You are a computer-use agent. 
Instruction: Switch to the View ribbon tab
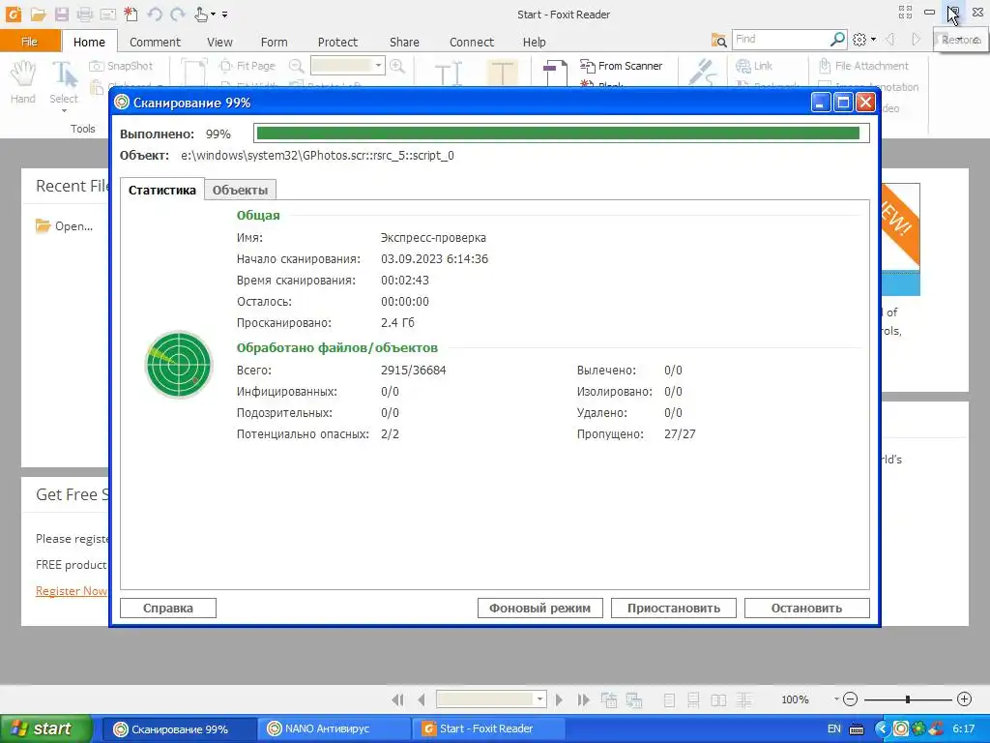point(219,43)
